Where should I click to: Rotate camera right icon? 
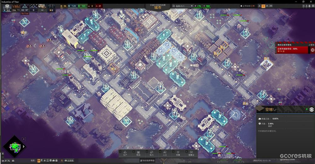pos(9,161)
